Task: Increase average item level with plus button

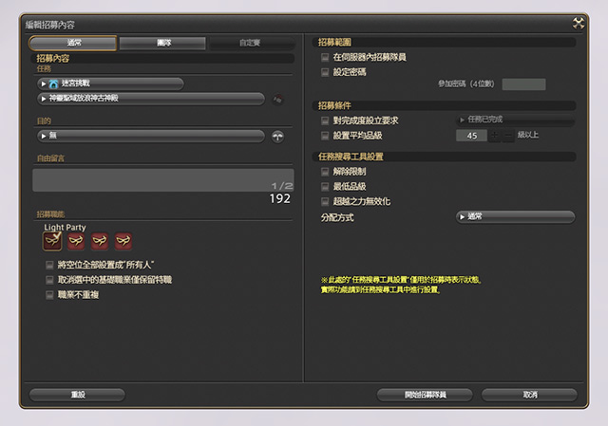Action: click(494, 136)
